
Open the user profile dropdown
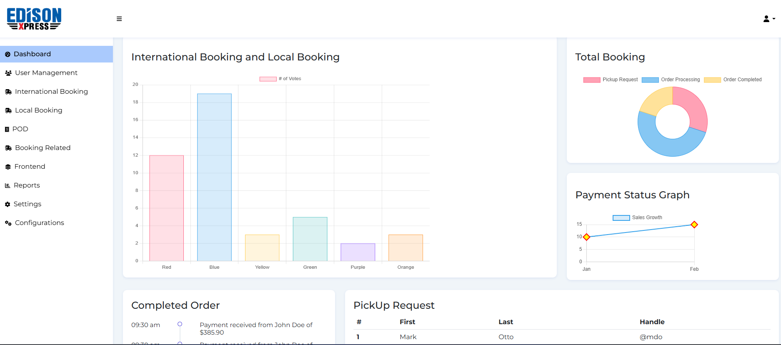[x=769, y=19]
